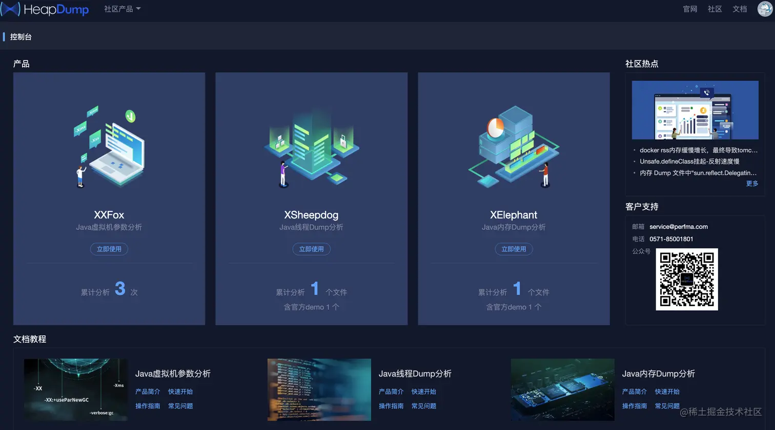Expand the 社区产品 dropdown
The width and height of the screenshot is (775, 430).
pos(122,9)
